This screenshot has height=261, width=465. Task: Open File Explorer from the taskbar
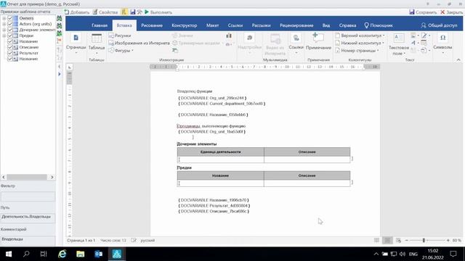pos(81,254)
